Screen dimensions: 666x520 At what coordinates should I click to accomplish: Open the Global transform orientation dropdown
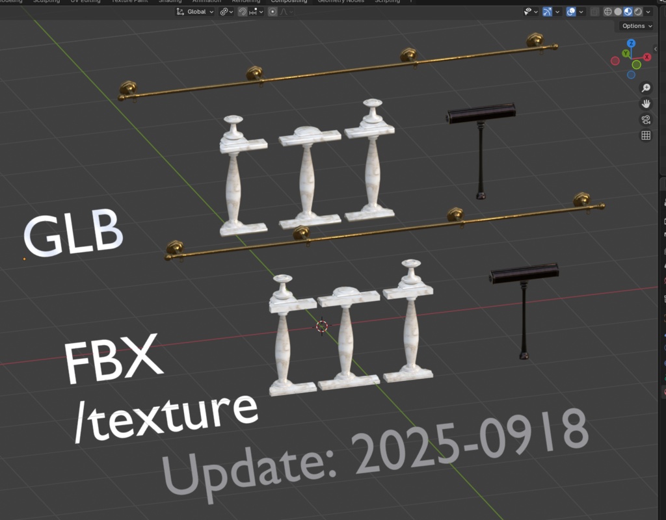195,12
